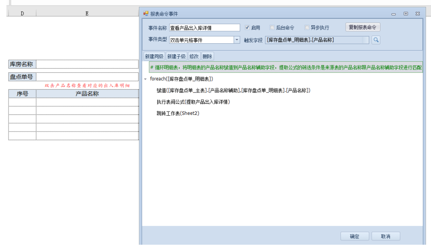Viewport: 431px width, 249px height.
Task: Click 新建同级 in the command toolbar
Action: pyautogui.click(x=154, y=56)
